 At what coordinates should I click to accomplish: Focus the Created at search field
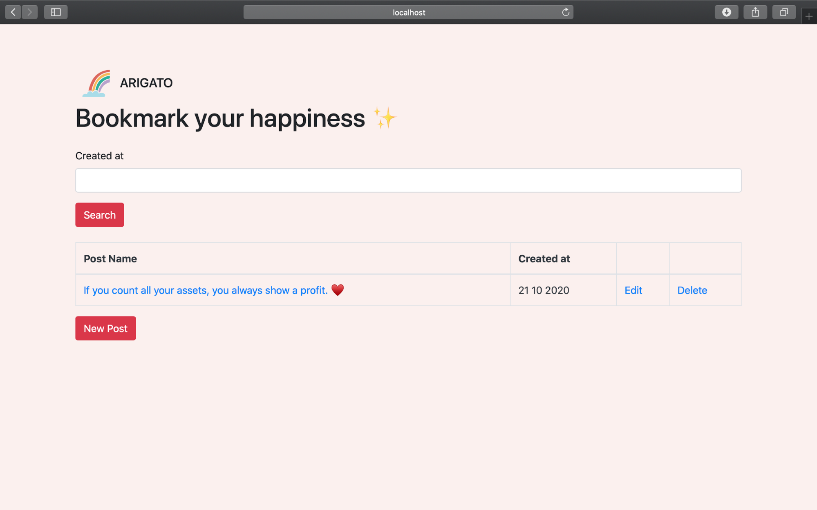coord(408,180)
